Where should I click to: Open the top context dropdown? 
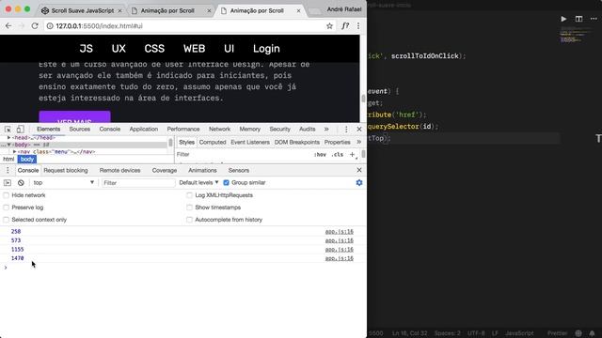click(x=63, y=183)
